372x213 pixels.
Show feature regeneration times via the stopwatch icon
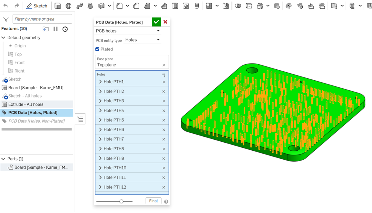click(65, 29)
